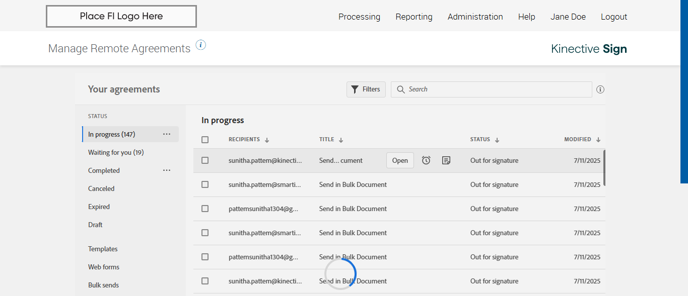Open the Reporting menu
Screen dimensions: 688x296
click(414, 17)
